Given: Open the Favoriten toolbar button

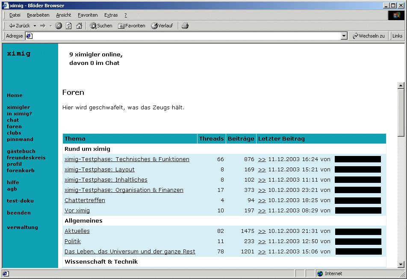Looking at the screenshot, I should 132,26.
